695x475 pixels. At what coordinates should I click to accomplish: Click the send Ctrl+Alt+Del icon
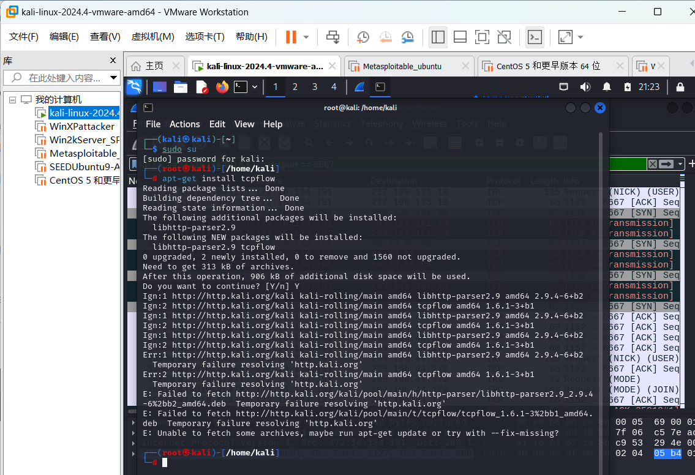tap(332, 37)
